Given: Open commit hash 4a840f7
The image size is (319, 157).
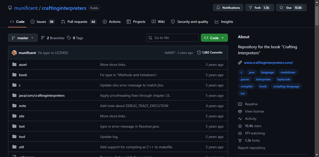Looking at the screenshot, I should pyautogui.click(x=170, y=53).
